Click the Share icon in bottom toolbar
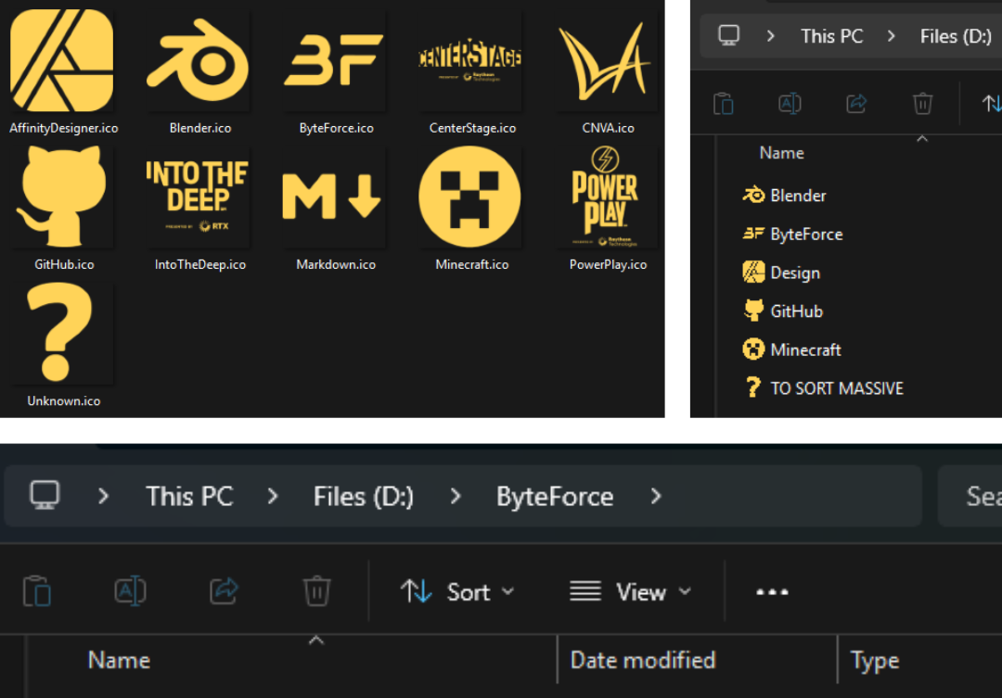Screen dimensions: 1002x698 coord(225,590)
